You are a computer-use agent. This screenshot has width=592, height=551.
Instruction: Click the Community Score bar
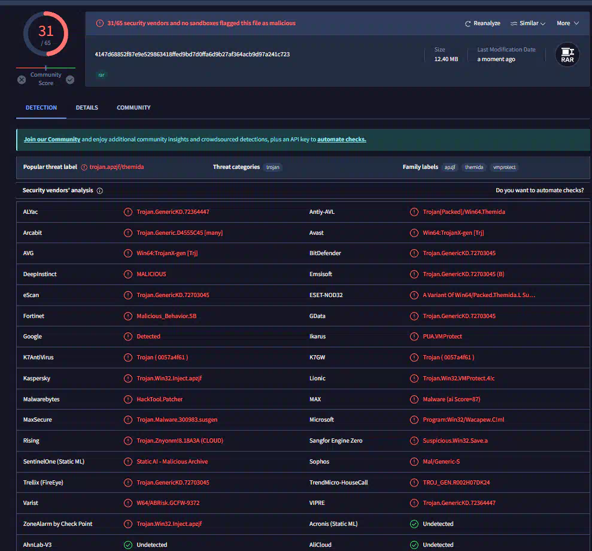[x=45, y=68]
